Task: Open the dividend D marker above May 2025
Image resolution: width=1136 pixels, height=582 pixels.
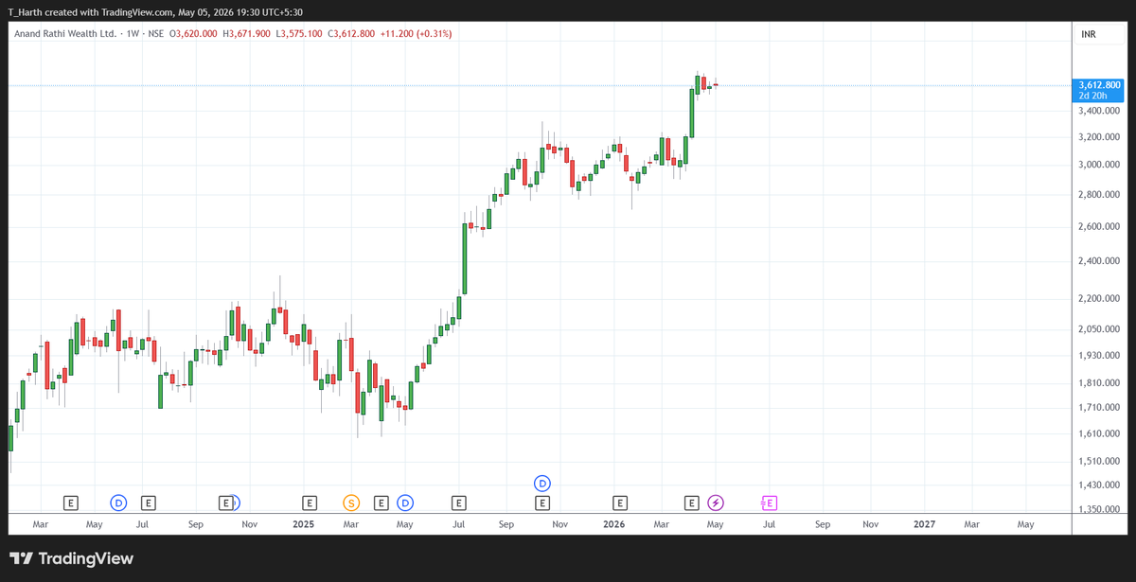Action: click(x=405, y=503)
